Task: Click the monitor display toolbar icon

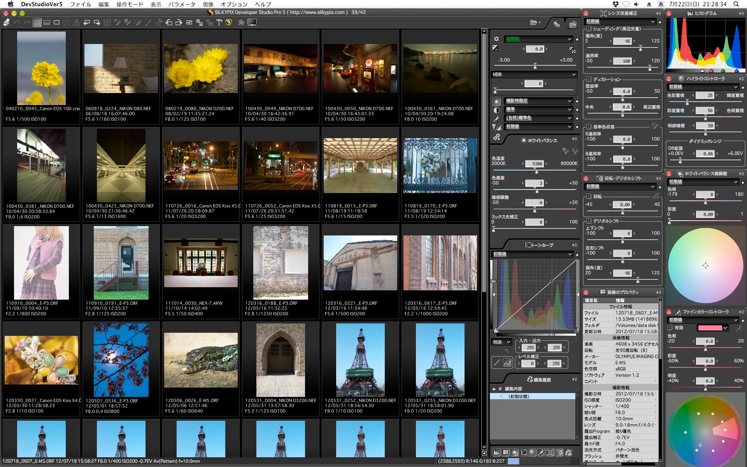Action: click(252, 23)
